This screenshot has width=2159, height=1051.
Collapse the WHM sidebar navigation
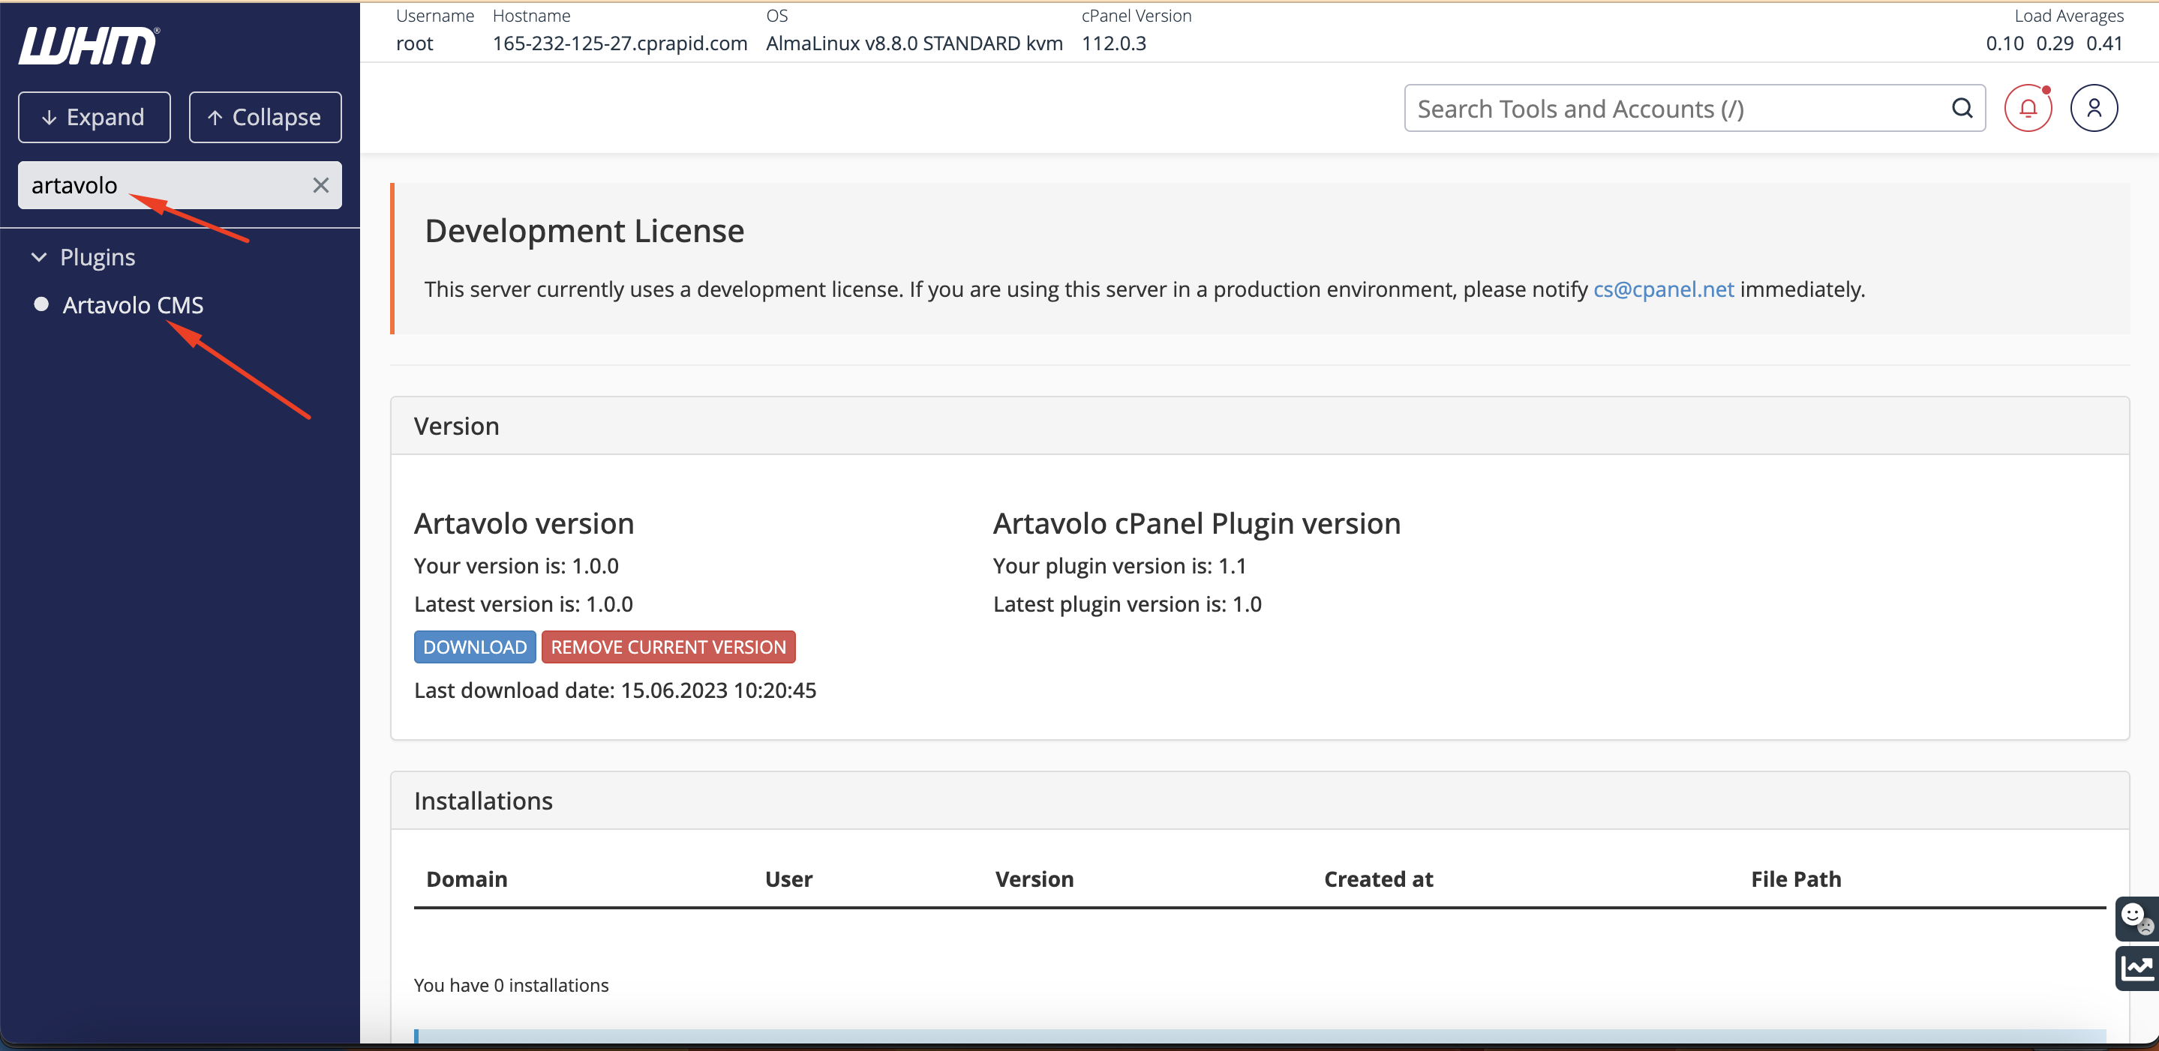click(x=264, y=115)
